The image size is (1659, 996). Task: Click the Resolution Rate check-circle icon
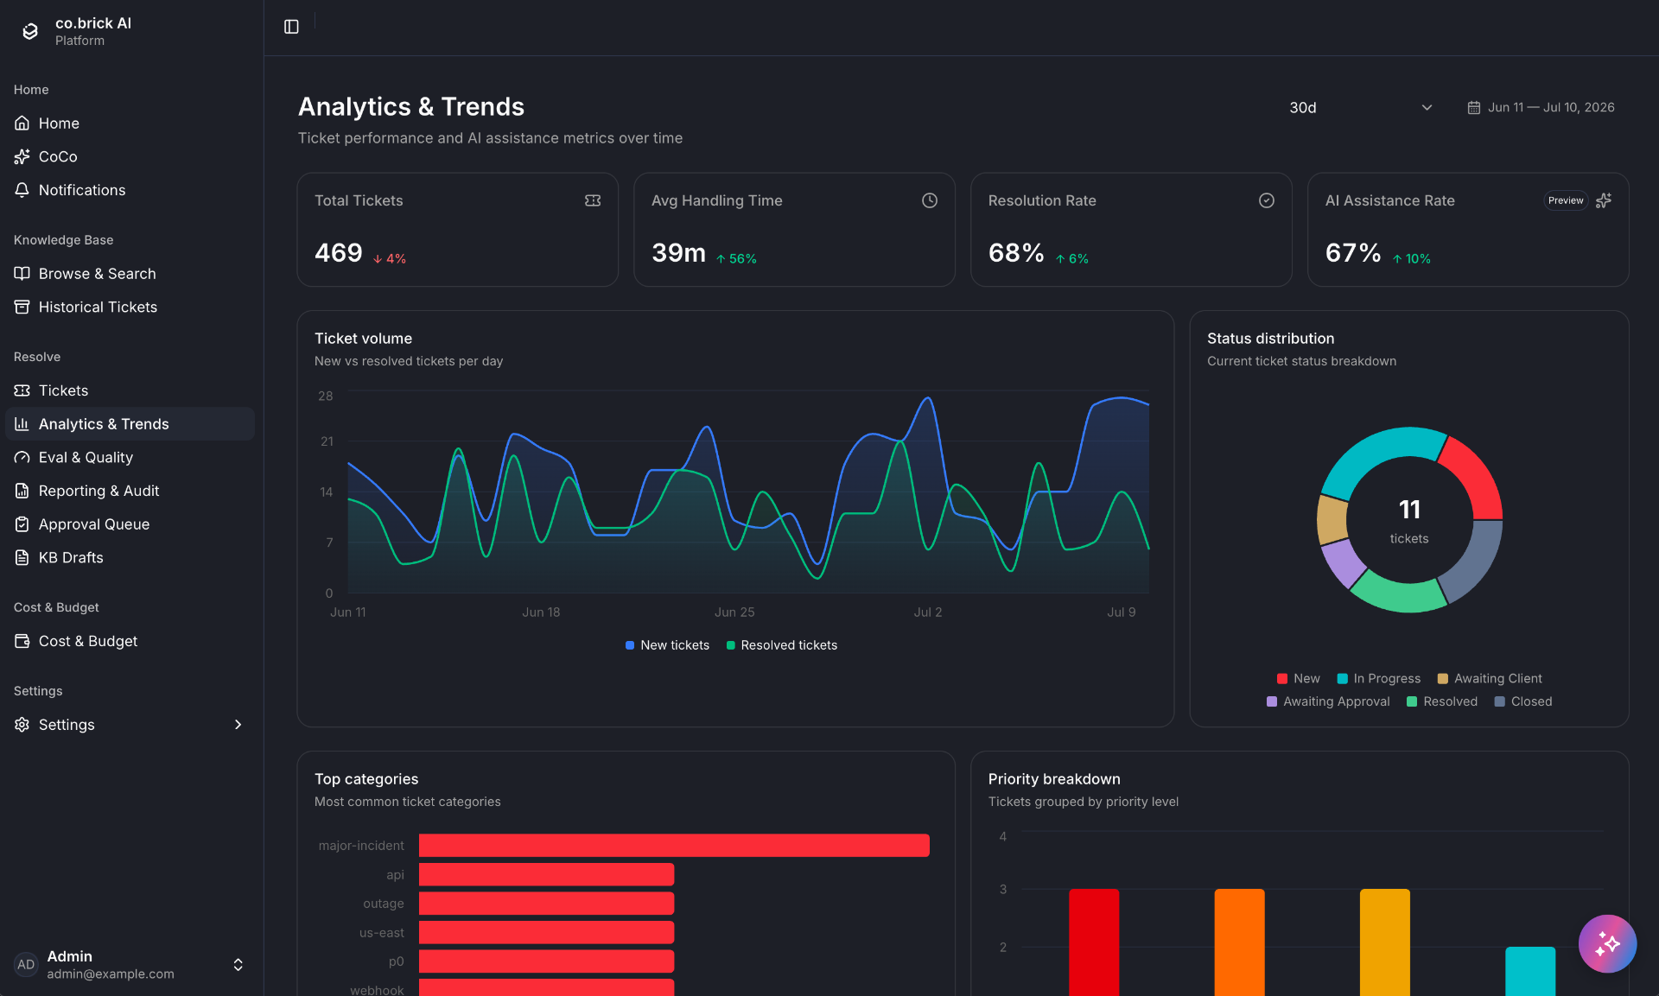point(1267,200)
